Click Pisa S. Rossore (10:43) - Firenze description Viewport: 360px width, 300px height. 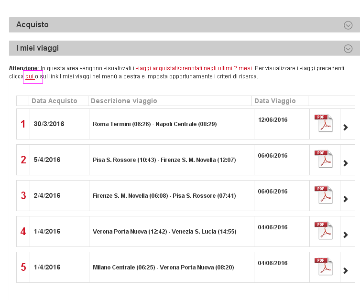164,160
